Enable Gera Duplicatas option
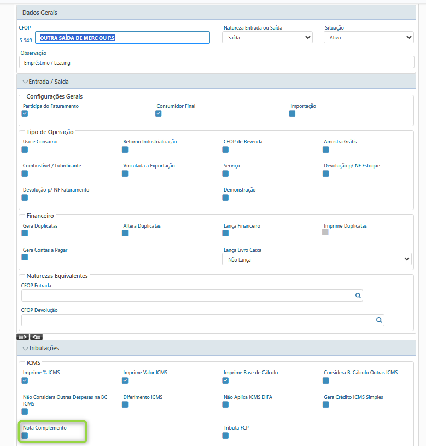This screenshot has height=446, width=426. 25,233
